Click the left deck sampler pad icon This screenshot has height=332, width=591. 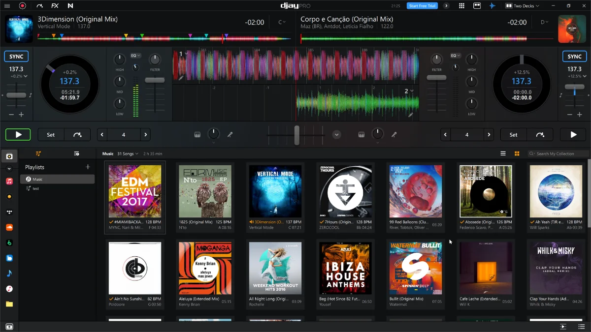point(197,135)
